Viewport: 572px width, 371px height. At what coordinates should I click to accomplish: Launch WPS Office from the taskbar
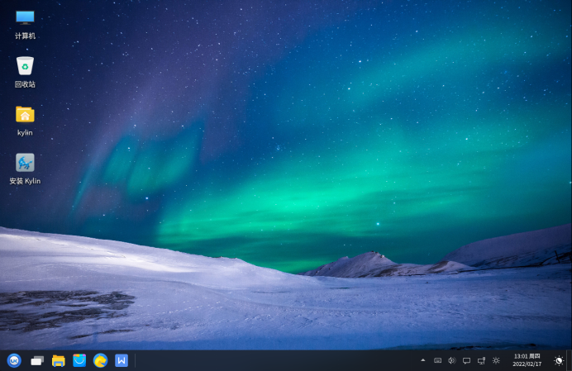point(122,360)
